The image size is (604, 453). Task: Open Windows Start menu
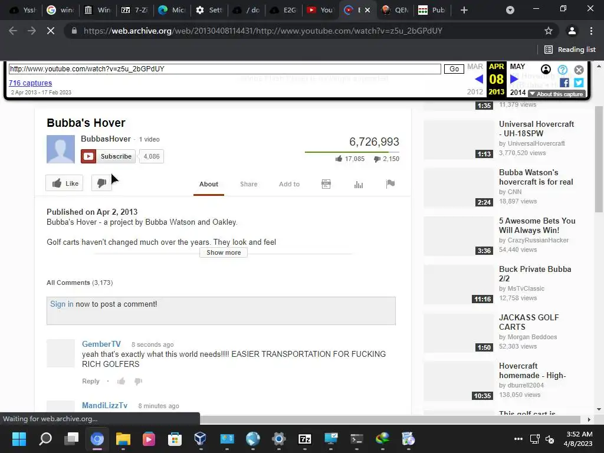click(x=19, y=439)
